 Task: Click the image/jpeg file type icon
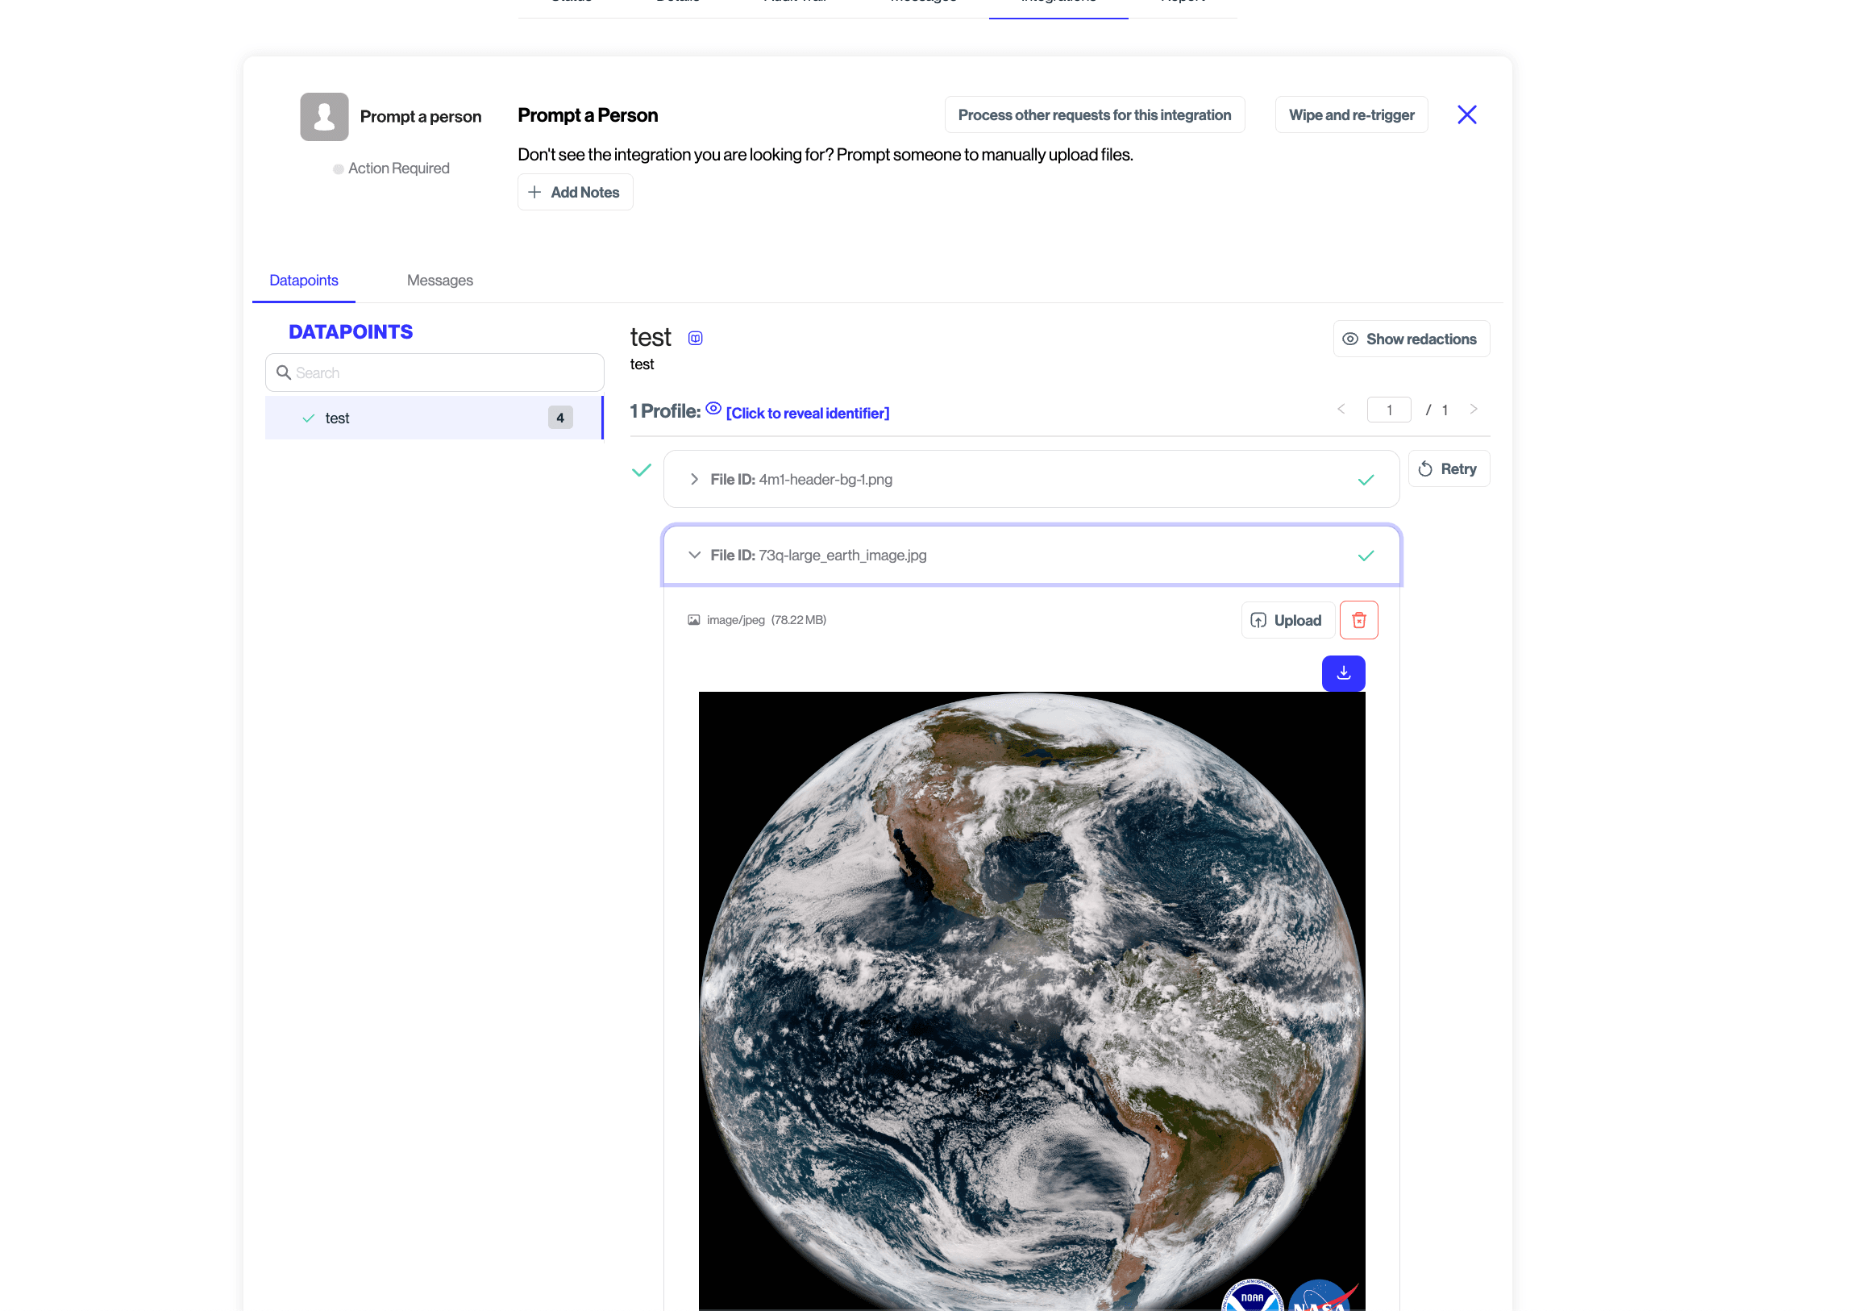[692, 620]
